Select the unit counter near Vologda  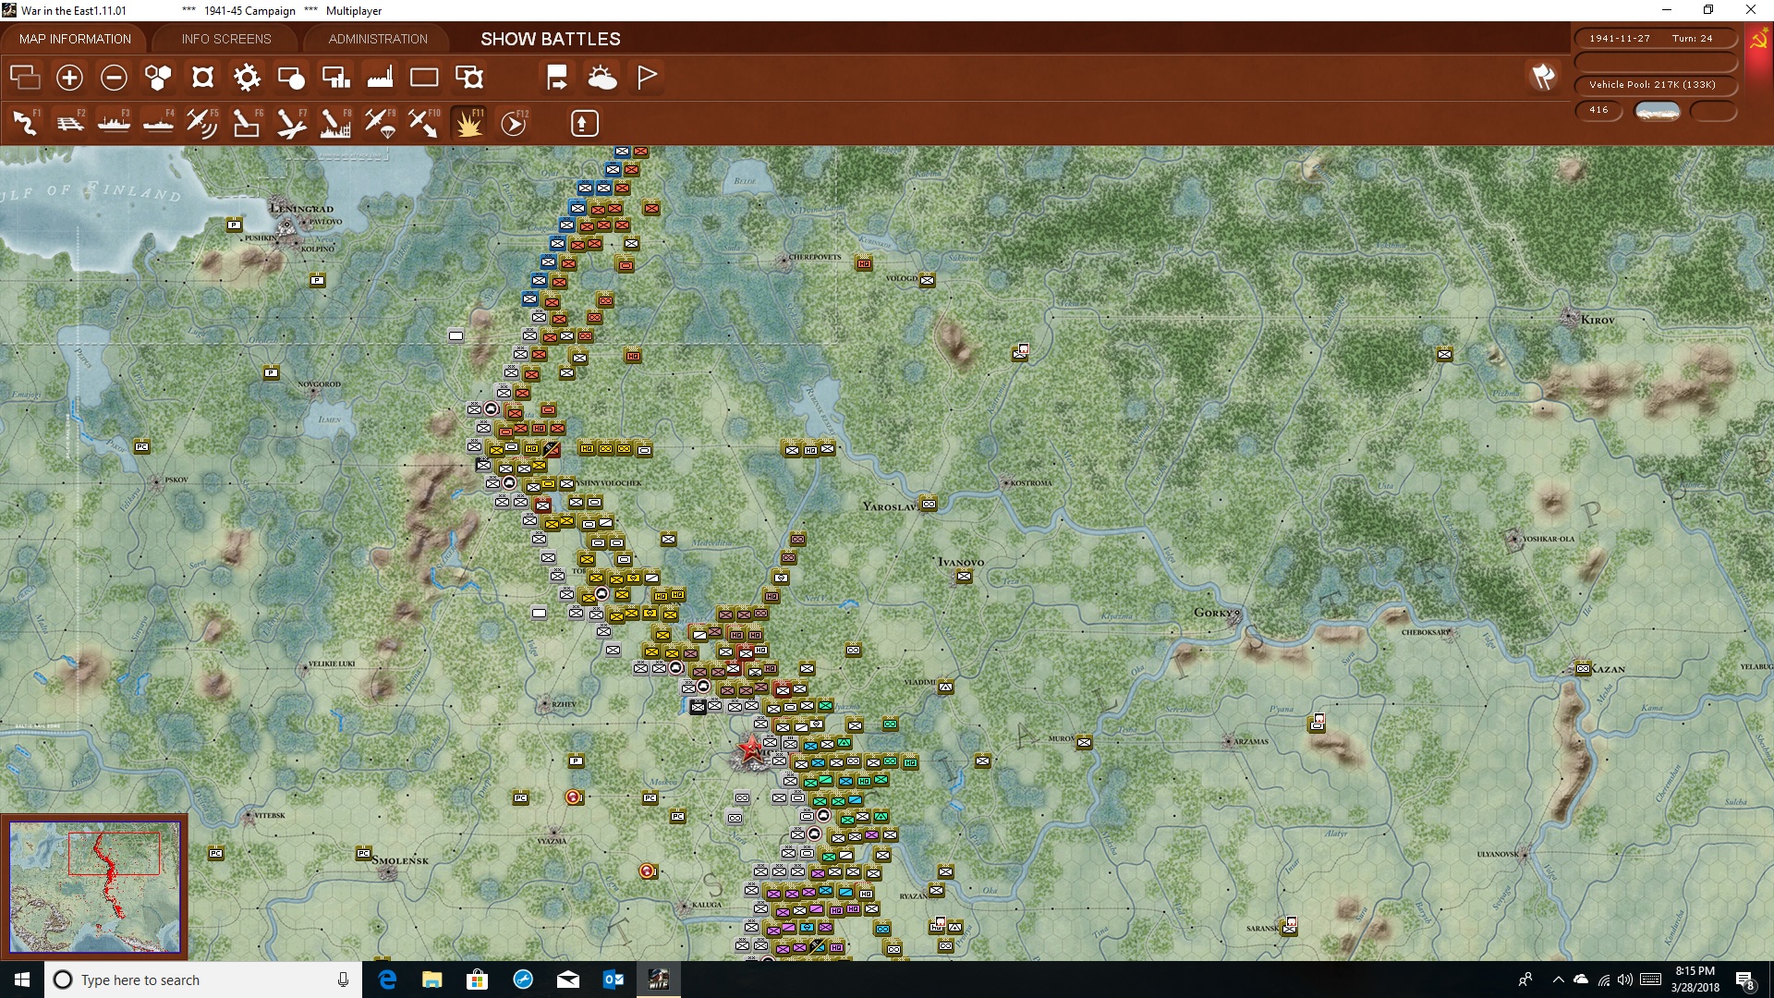point(927,280)
